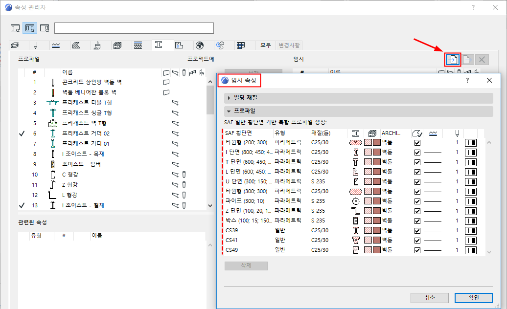Screen dimensions: 507x309
Task: Open the Line Types attribute tab
Action: tap(56, 45)
